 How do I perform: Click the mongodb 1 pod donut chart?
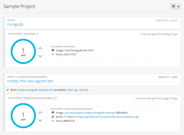23,51
